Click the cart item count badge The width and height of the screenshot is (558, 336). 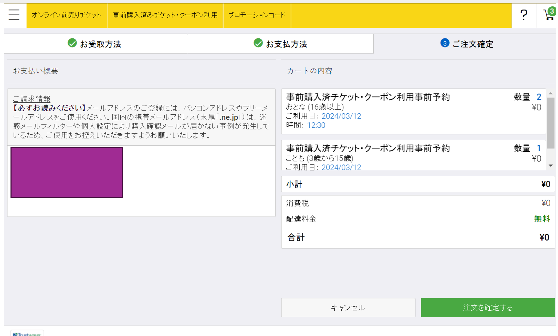(552, 11)
